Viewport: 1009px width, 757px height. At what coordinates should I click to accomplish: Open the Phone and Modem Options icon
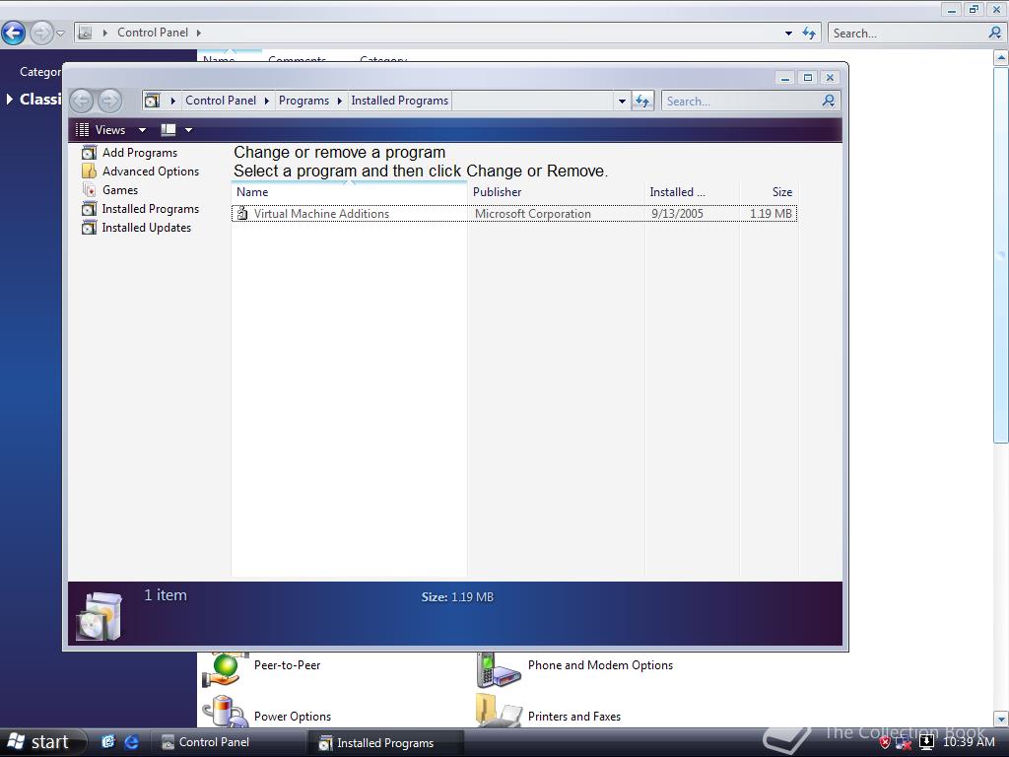(498, 670)
